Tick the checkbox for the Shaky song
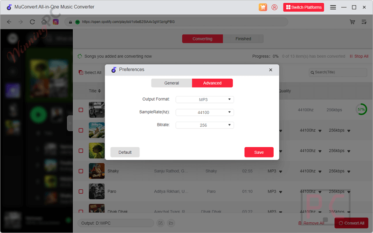The height and width of the screenshot is (233, 373). (x=81, y=171)
